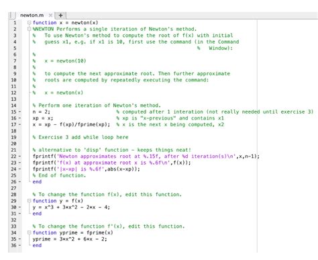Open a new tab with plus button

pos(60,15)
